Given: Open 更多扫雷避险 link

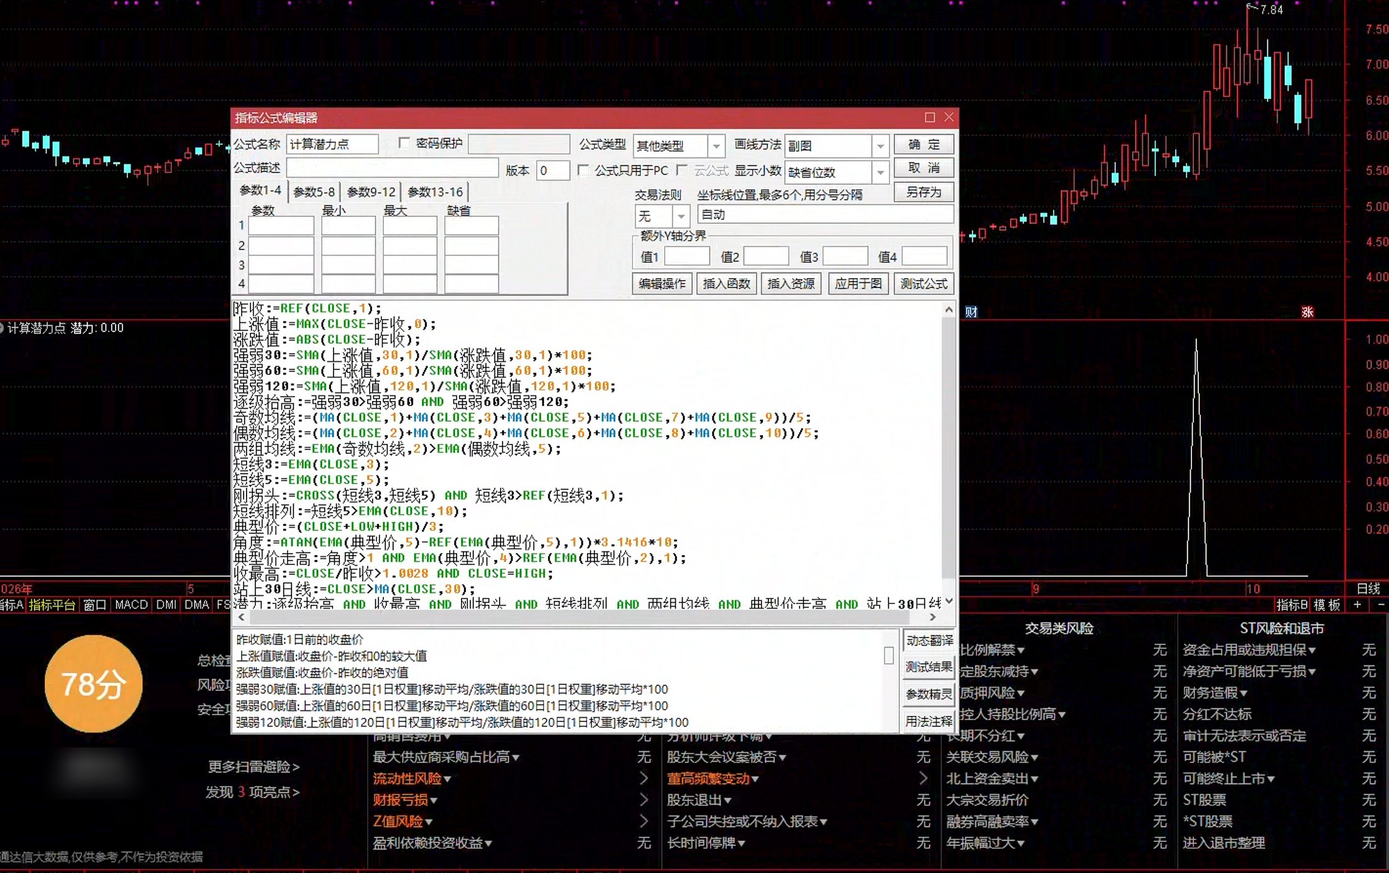Looking at the screenshot, I should coord(253,767).
